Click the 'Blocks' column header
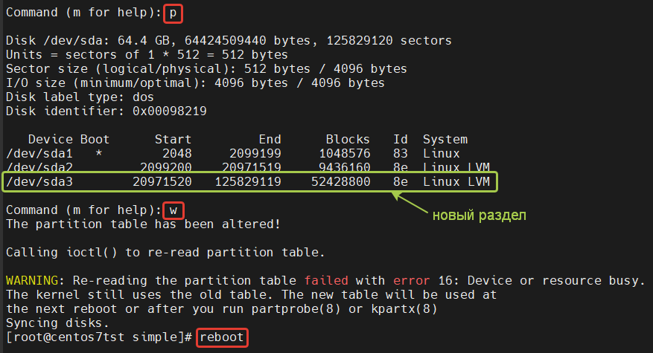 tap(348, 139)
